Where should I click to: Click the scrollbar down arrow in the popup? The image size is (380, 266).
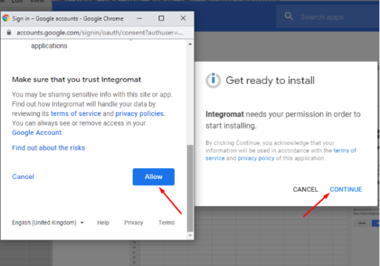pos(190,236)
